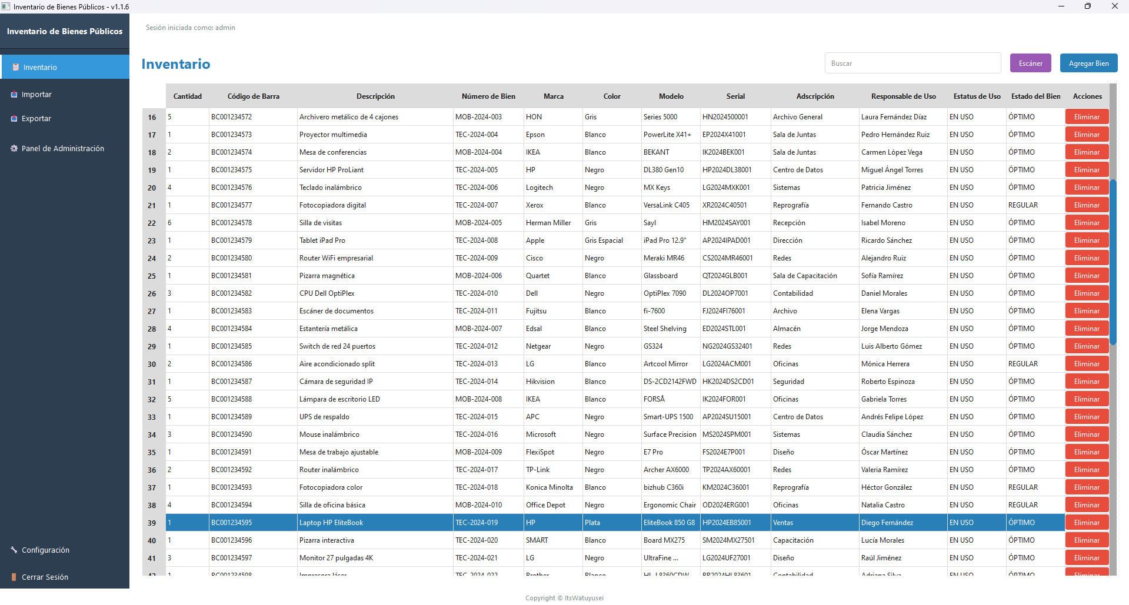Sort by the Marca column header

pyautogui.click(x=552, y=96)
